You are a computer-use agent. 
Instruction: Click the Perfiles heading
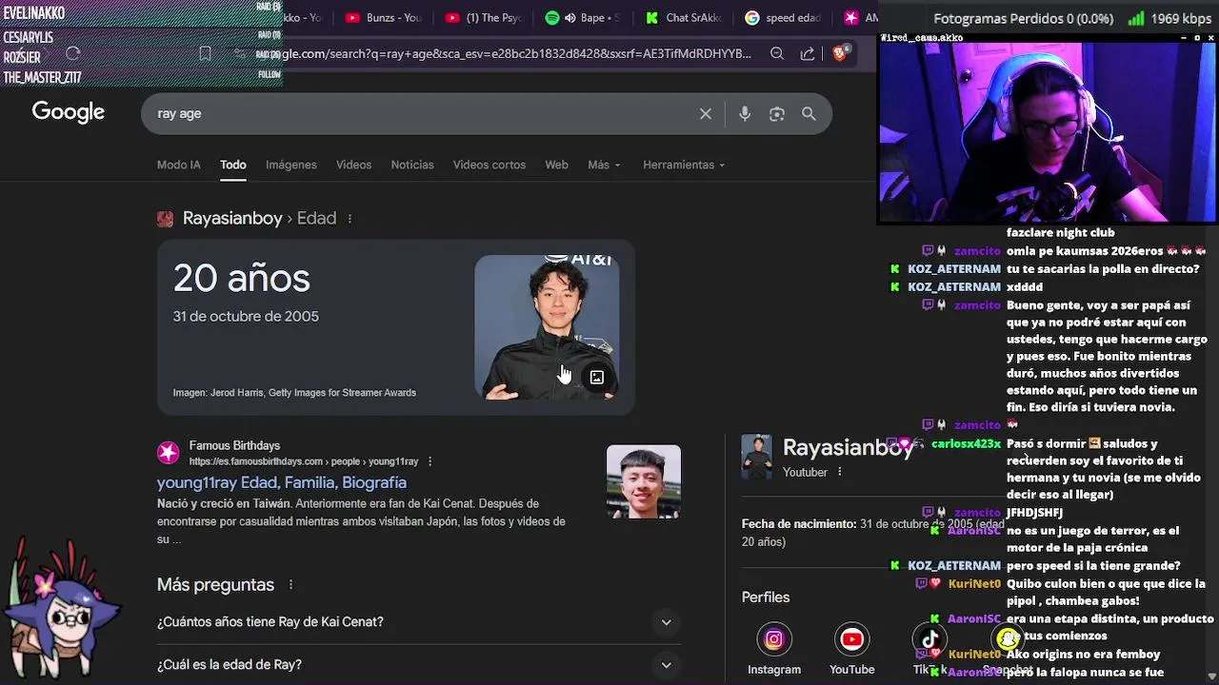pyautogui.click(x=766, y=597)
